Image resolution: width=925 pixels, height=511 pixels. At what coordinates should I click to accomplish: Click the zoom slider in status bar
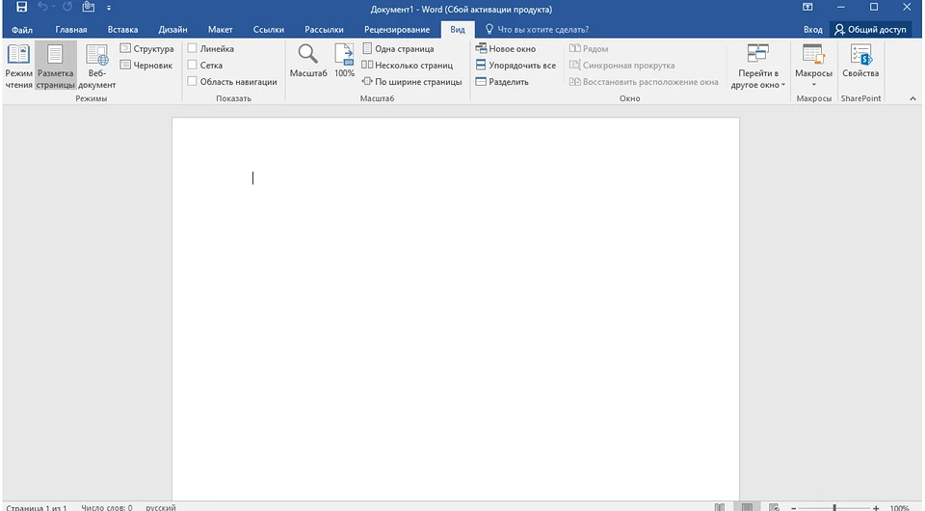[x=833, y=507]
